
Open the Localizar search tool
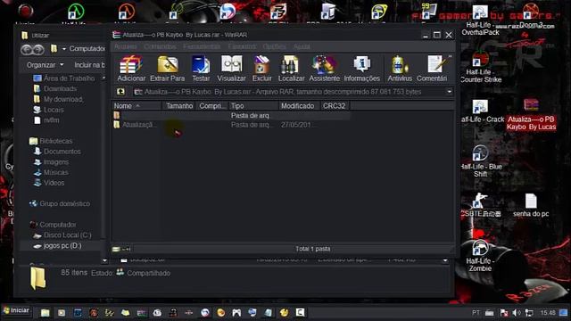[x=292, y=69]
